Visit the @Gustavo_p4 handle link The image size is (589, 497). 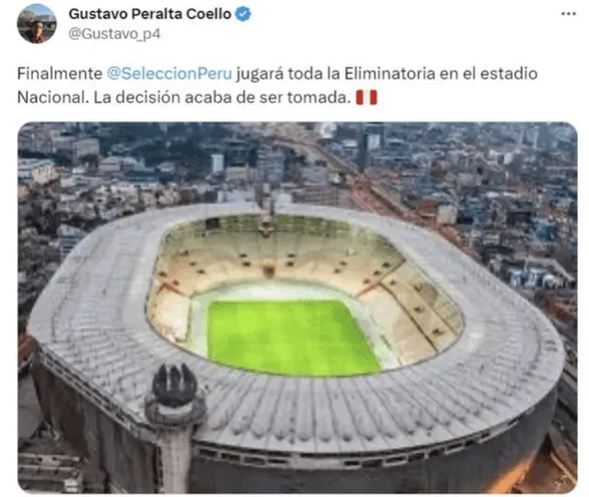tap(114, 34)
